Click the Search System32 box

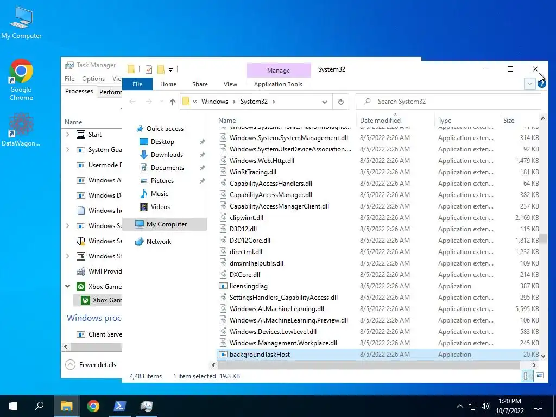(448, 102)
